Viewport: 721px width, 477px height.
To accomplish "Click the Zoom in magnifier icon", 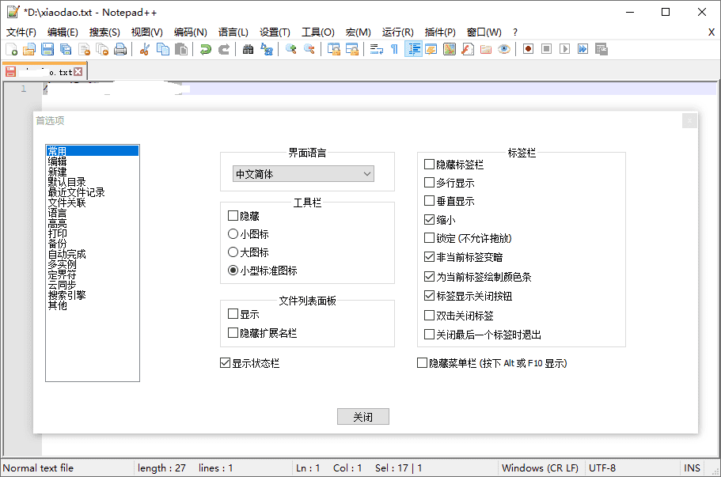I will [x=291, y=49].
